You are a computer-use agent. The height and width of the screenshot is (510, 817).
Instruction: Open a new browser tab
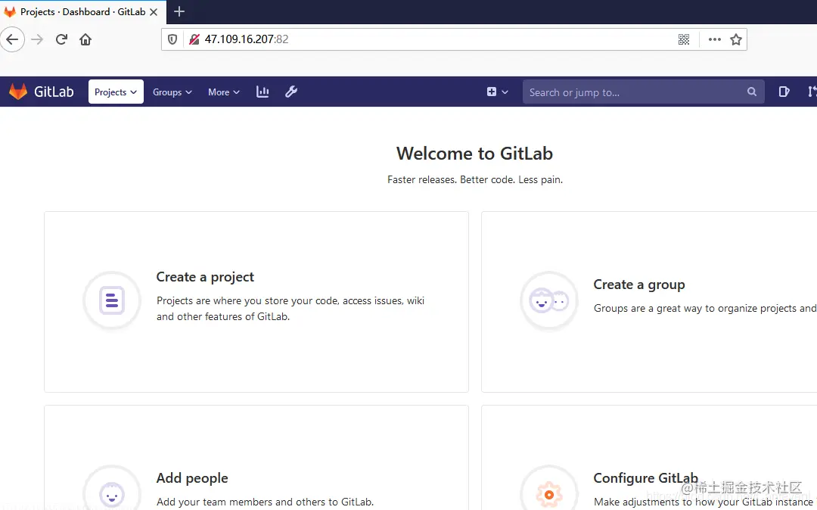(x=179, y=11)
